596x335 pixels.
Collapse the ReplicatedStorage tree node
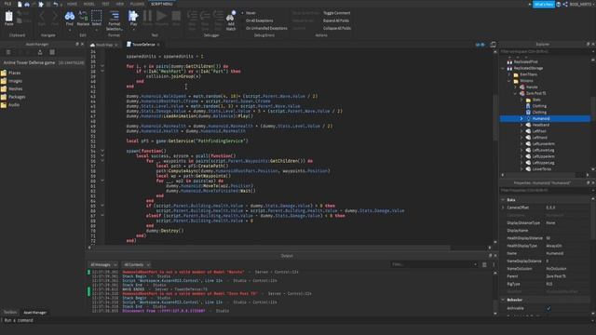pos(503,68)
